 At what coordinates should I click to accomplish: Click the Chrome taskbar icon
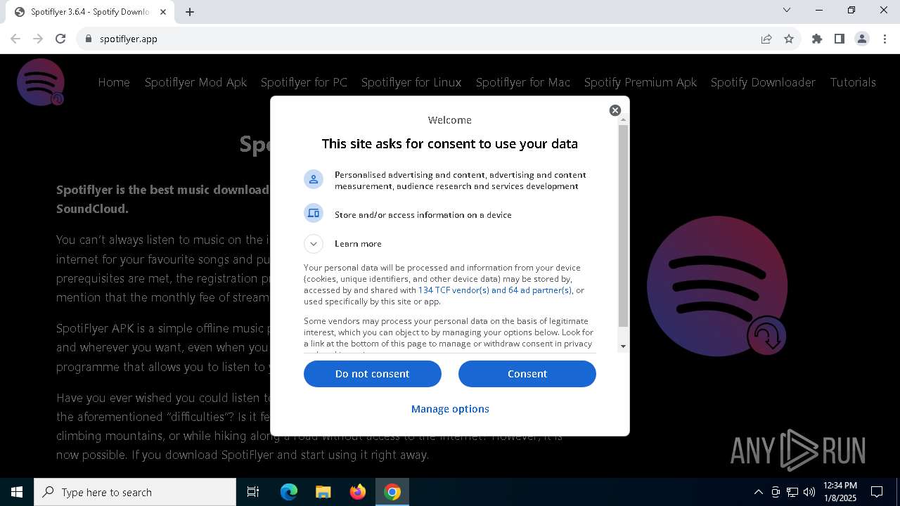click(x=392, y=492)
